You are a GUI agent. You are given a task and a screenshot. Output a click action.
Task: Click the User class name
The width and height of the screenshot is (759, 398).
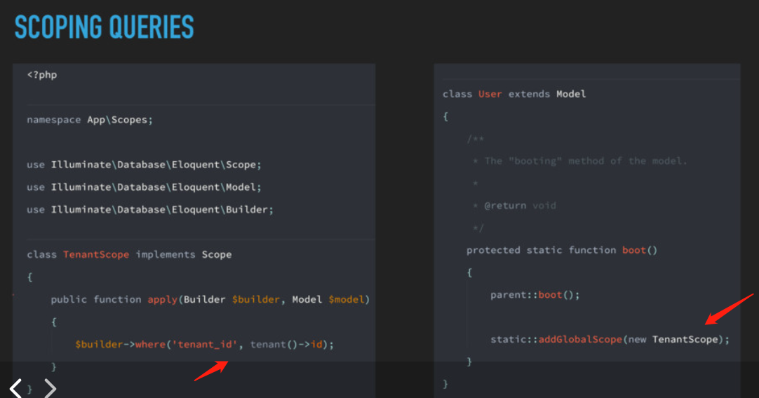[x=490, y=95]
